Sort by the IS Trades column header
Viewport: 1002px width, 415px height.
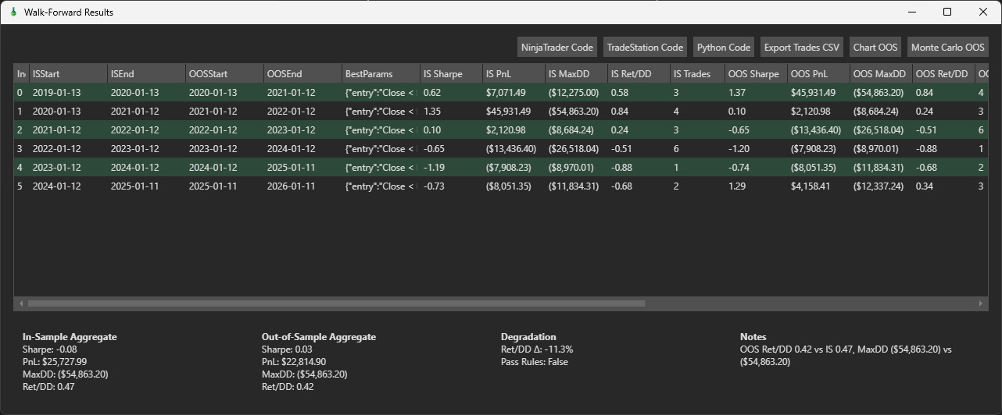(x=697, y=73)
